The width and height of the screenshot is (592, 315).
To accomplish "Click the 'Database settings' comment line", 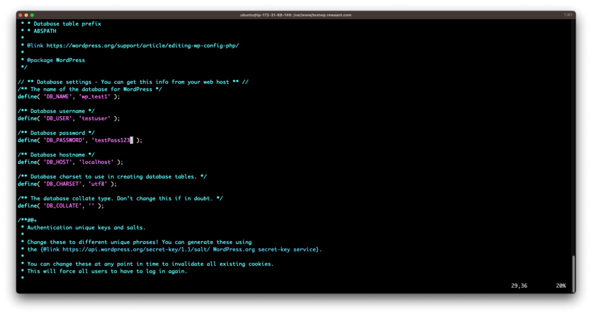I will point(133,82).
